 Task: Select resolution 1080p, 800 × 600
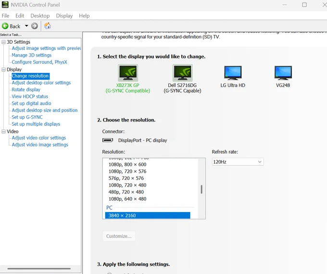(x=127, y=165)
